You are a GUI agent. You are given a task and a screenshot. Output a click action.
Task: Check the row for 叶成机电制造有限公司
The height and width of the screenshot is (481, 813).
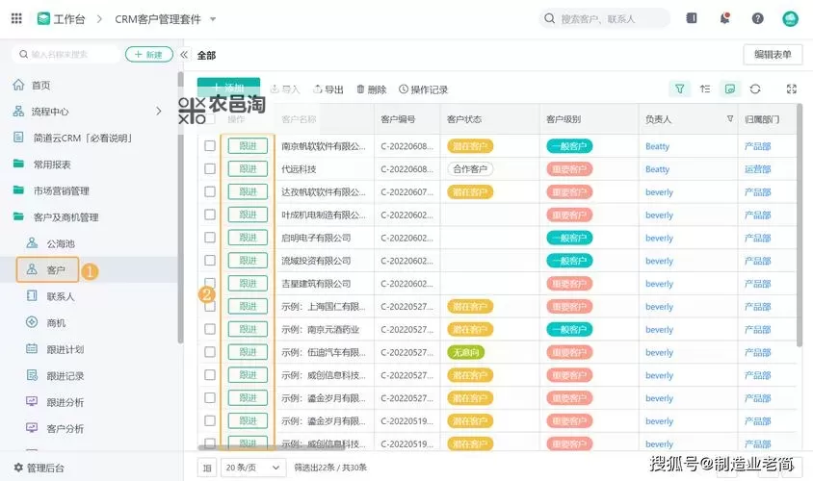(209, 215)
